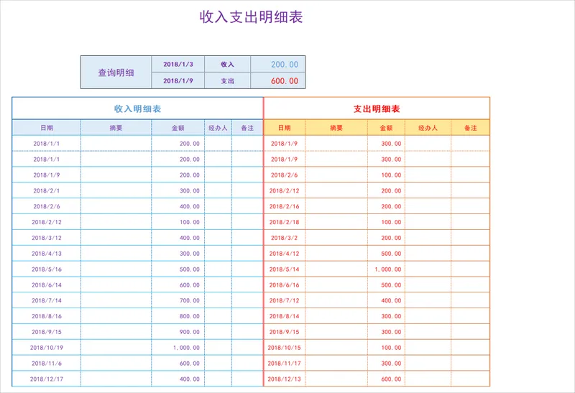
Task: Click the 支出明细表 section header
Action: click(377, 108)
